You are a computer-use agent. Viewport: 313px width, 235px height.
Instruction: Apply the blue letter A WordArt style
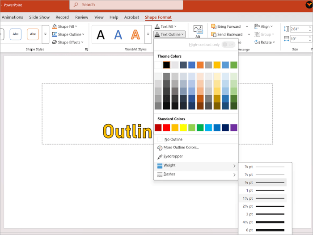coord(118,34)
